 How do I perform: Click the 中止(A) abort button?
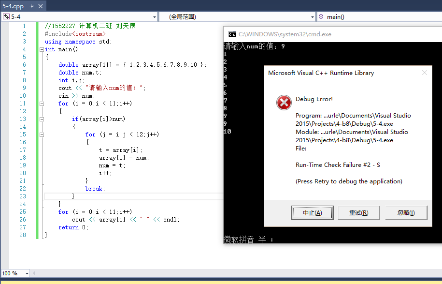[313, 212]
